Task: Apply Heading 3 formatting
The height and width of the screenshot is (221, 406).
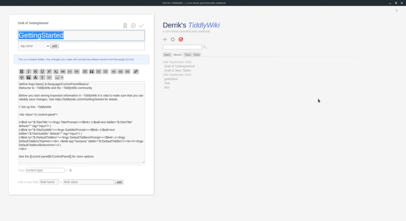Action: 128,71
